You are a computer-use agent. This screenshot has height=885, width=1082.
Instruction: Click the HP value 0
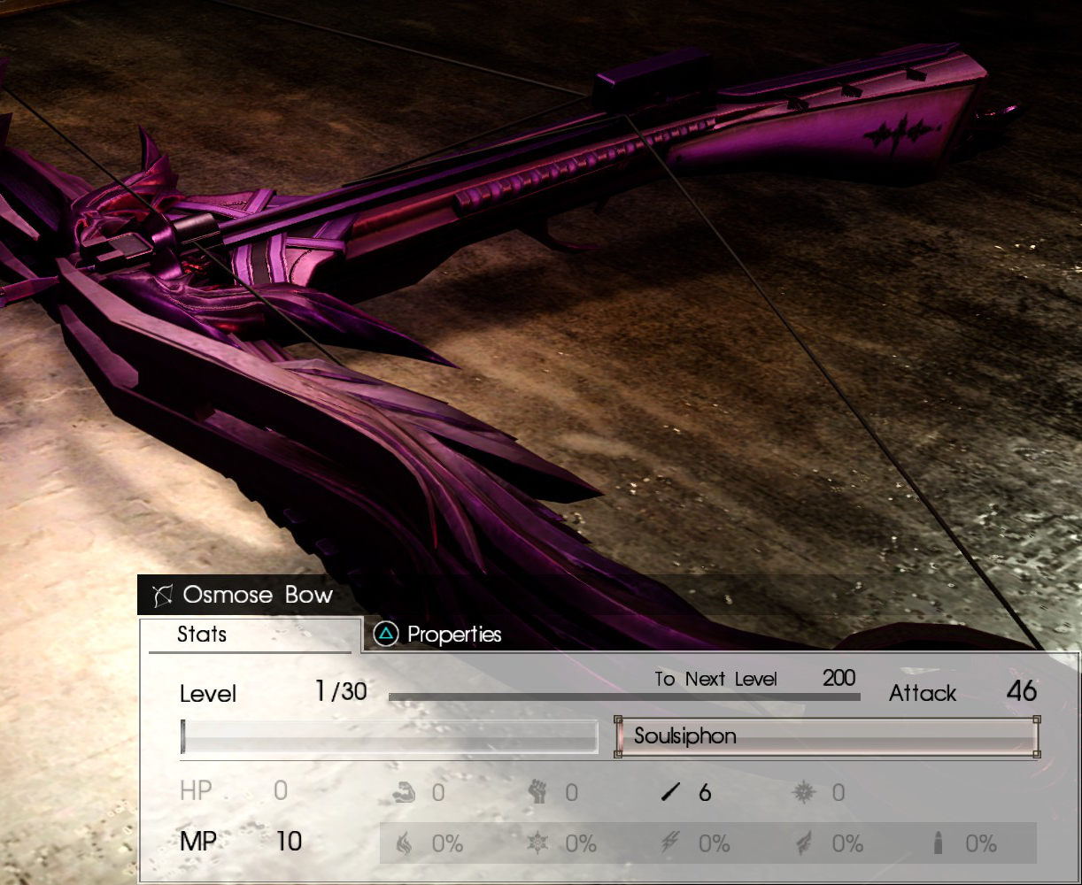click(281, 790)
